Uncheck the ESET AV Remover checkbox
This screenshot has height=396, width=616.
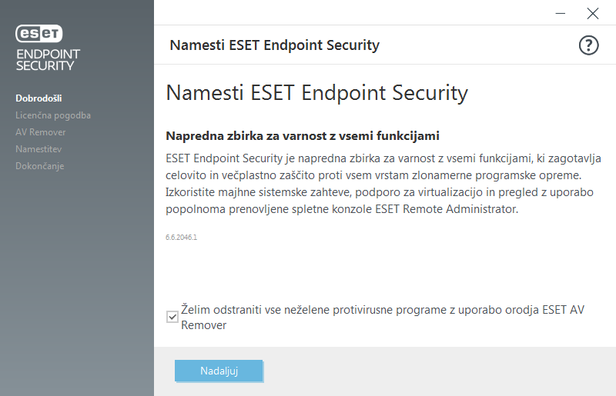(x=172, y=317)
